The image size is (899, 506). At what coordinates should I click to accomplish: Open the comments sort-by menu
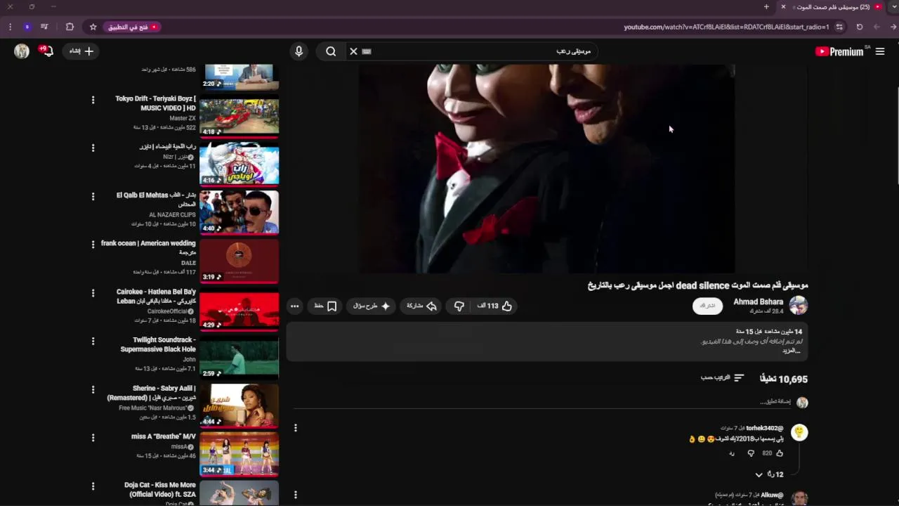tap(722, 378)
